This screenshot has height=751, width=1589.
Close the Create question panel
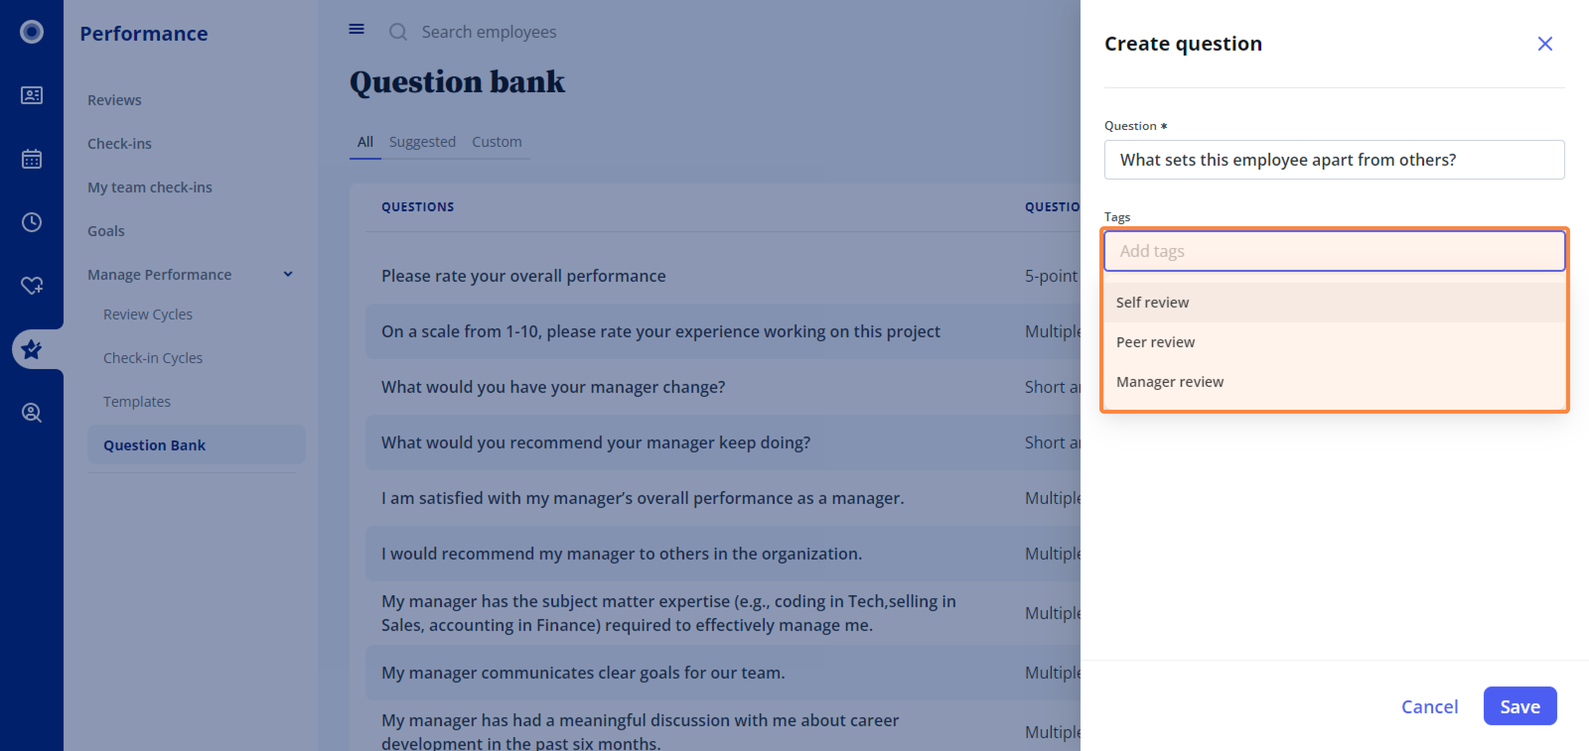1544,44
